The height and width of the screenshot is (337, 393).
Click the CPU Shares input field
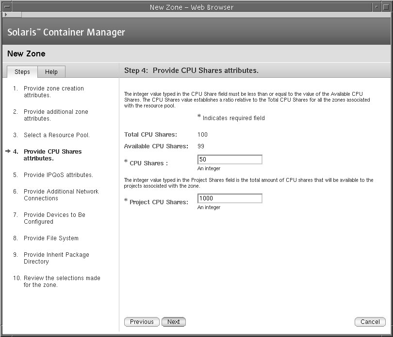coord(230,160)
